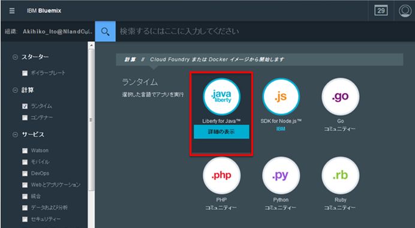Screen dimensions: 415x228
Task: Check the DevOps filter checkbox
Action: (x=25, y=173)
